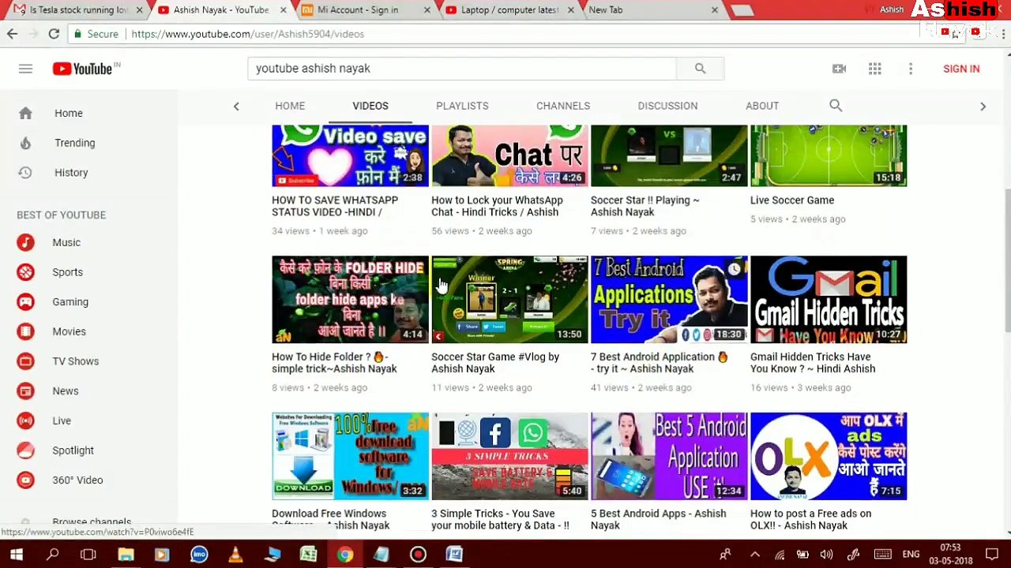Viewport: 1011px width, 568px height.
Task: Click the 360° Video icon
Action: (x=25, y=480)
